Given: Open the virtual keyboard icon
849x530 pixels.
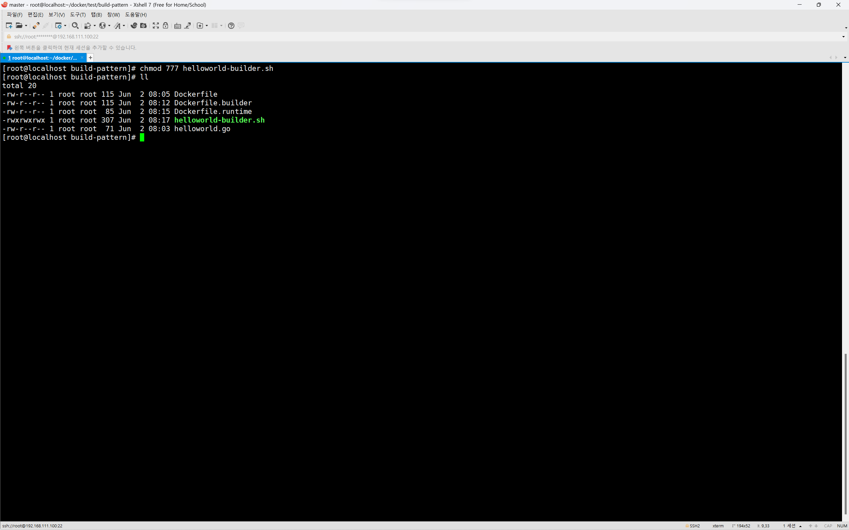Looking at the screenshot, I should [177, 26].
